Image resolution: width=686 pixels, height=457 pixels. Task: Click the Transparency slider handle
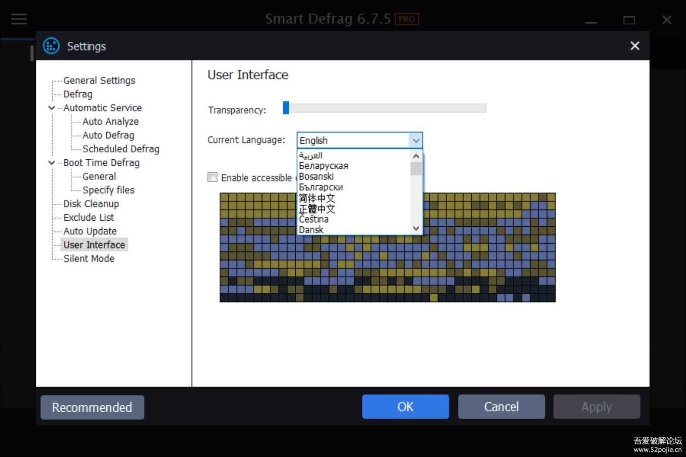pyautogui.click(x=286, y=108)
